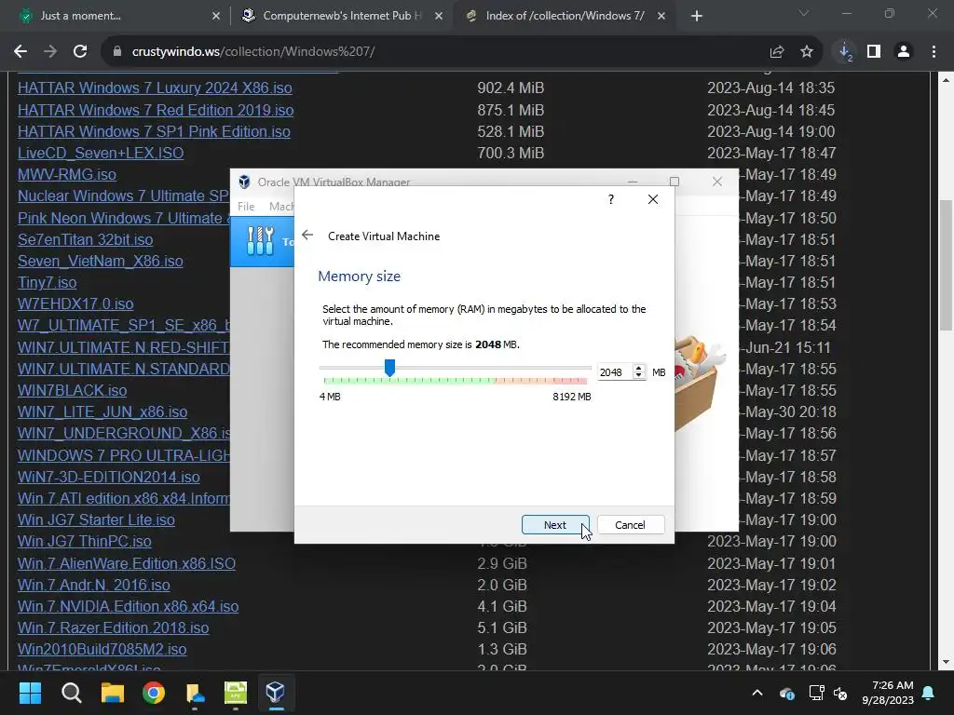The image size is (954, 715).
Task: Open the Chrome downloads icon
Action: coord(845,52)
